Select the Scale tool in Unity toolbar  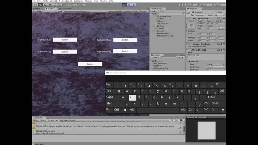(x=50, y=5)
